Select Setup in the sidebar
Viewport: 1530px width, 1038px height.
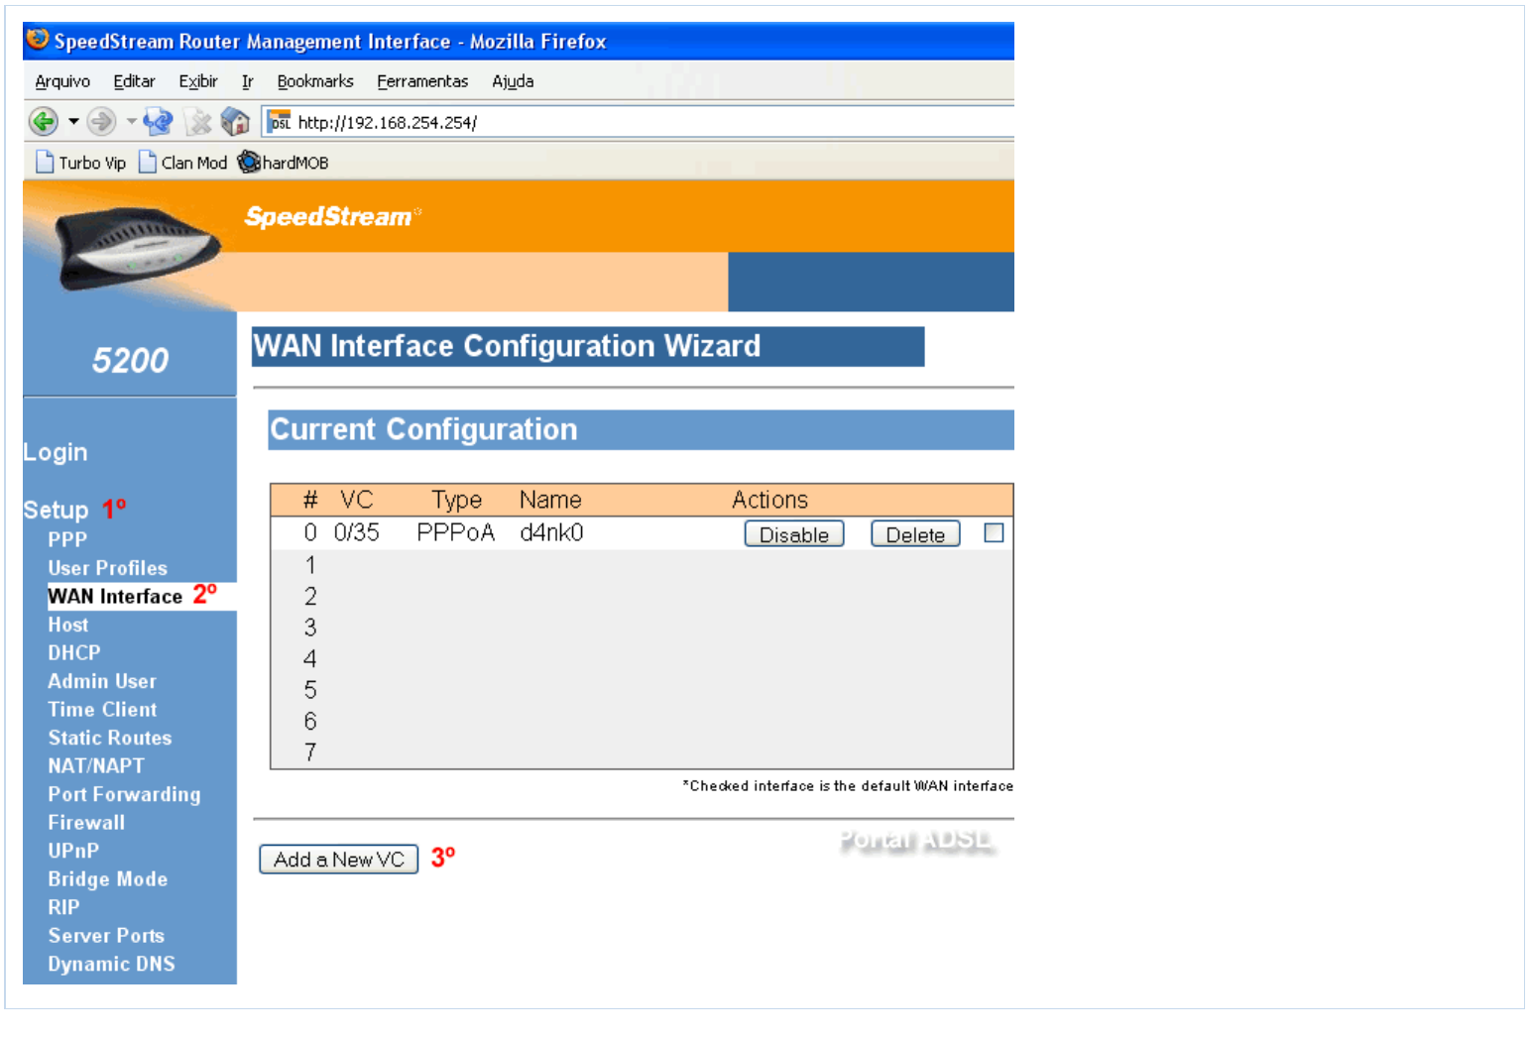[x=56, y=510]
